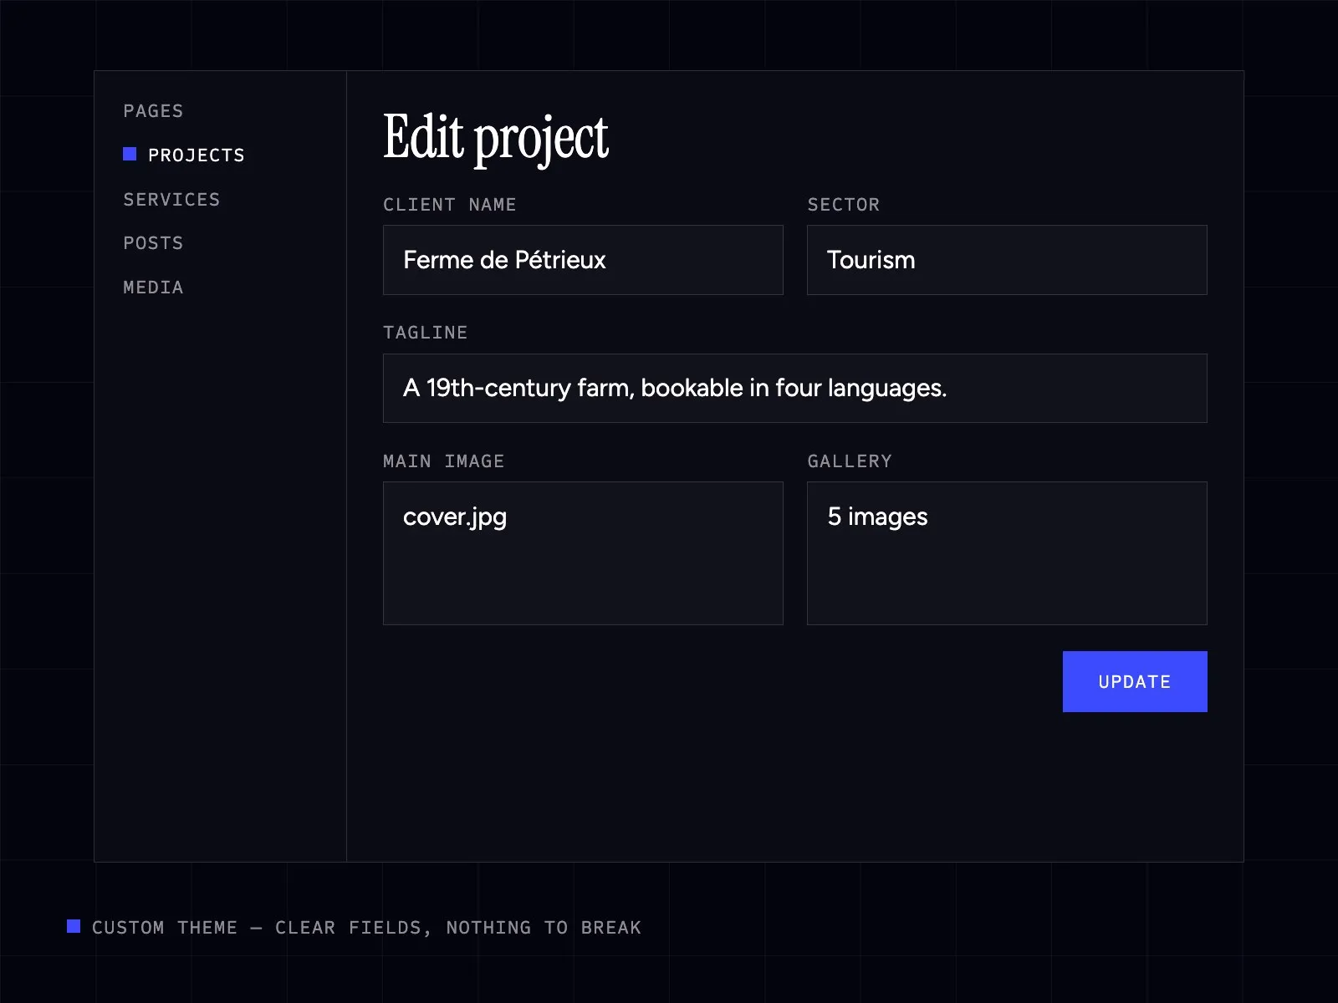Click the Main Image label

point(444,461)
